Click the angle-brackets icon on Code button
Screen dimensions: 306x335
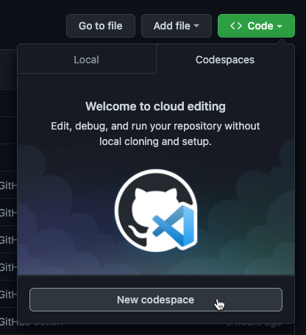[236, 26]
